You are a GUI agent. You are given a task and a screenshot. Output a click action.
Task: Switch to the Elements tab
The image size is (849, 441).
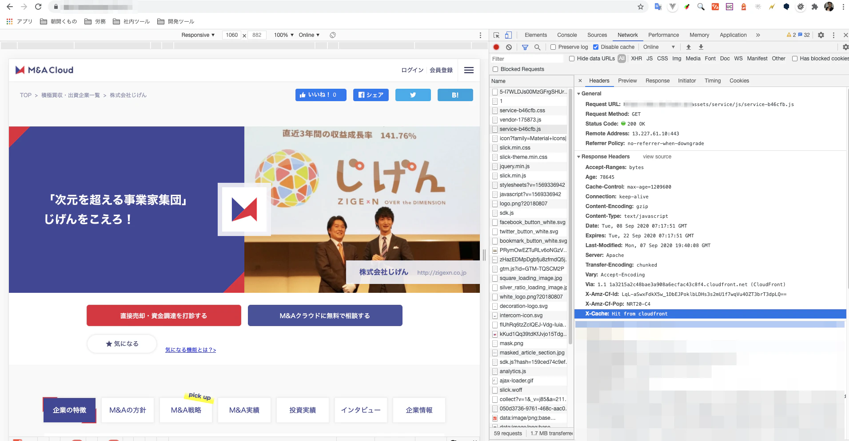pos(536,35)
